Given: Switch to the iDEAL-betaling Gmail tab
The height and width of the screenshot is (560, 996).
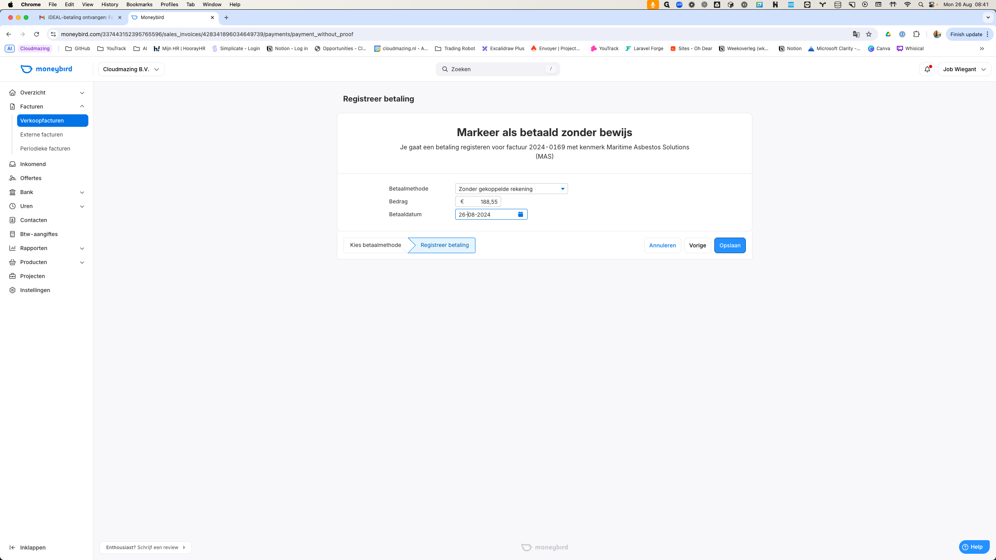Looking at the screenshot, I should 80,17.
